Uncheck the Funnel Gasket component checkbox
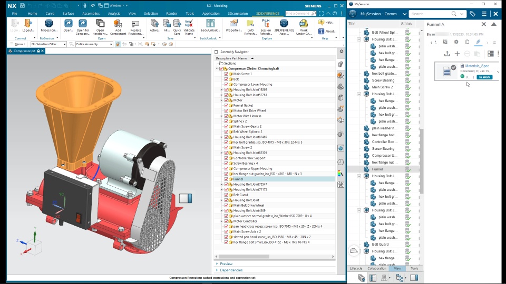 [x=226, y=105]
